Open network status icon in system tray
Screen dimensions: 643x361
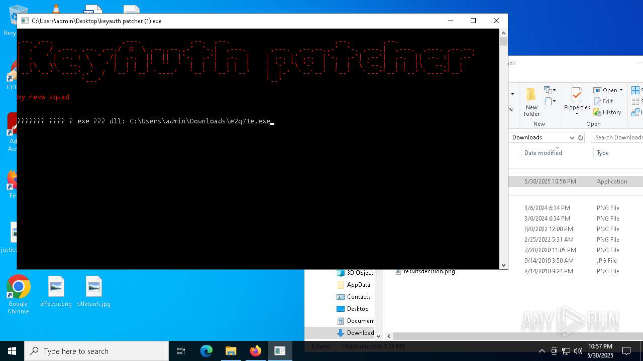pyautogui.click(x=566, y=351)
